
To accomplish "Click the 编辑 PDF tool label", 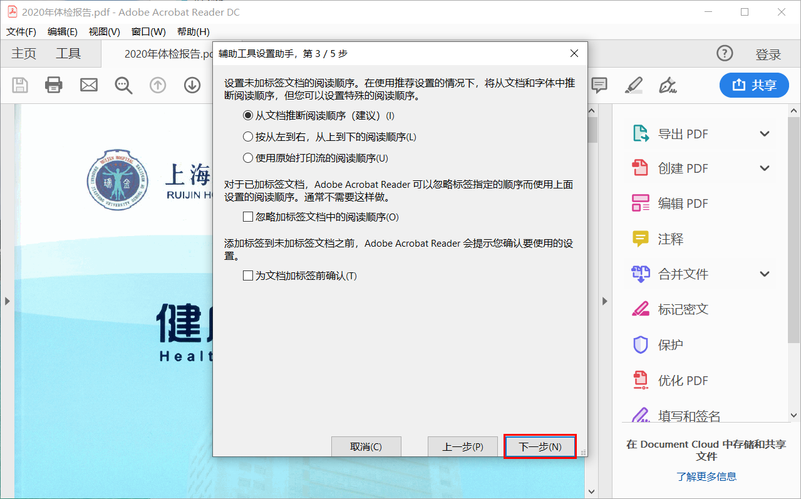I will (x=683, y=203).
